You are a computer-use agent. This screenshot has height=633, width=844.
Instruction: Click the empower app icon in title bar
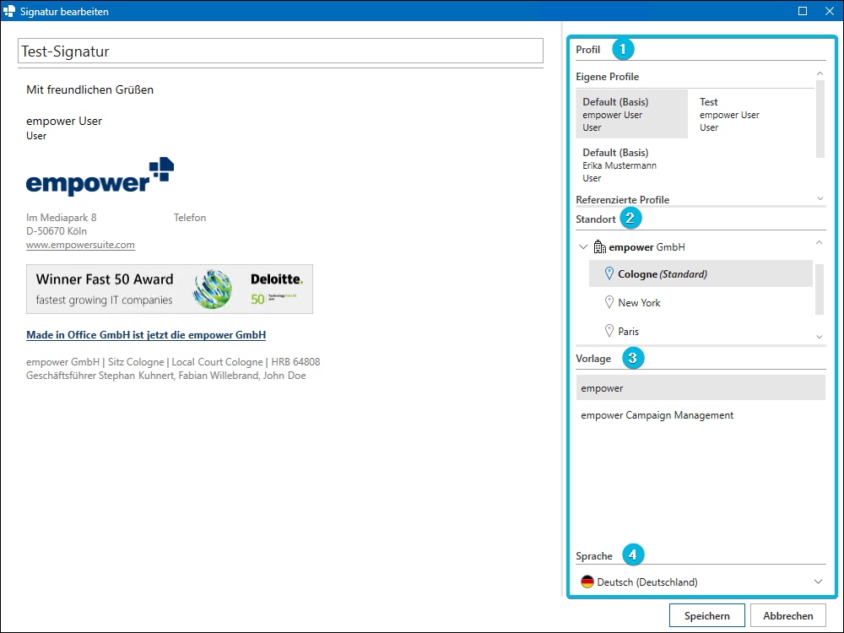click(9, 11)
